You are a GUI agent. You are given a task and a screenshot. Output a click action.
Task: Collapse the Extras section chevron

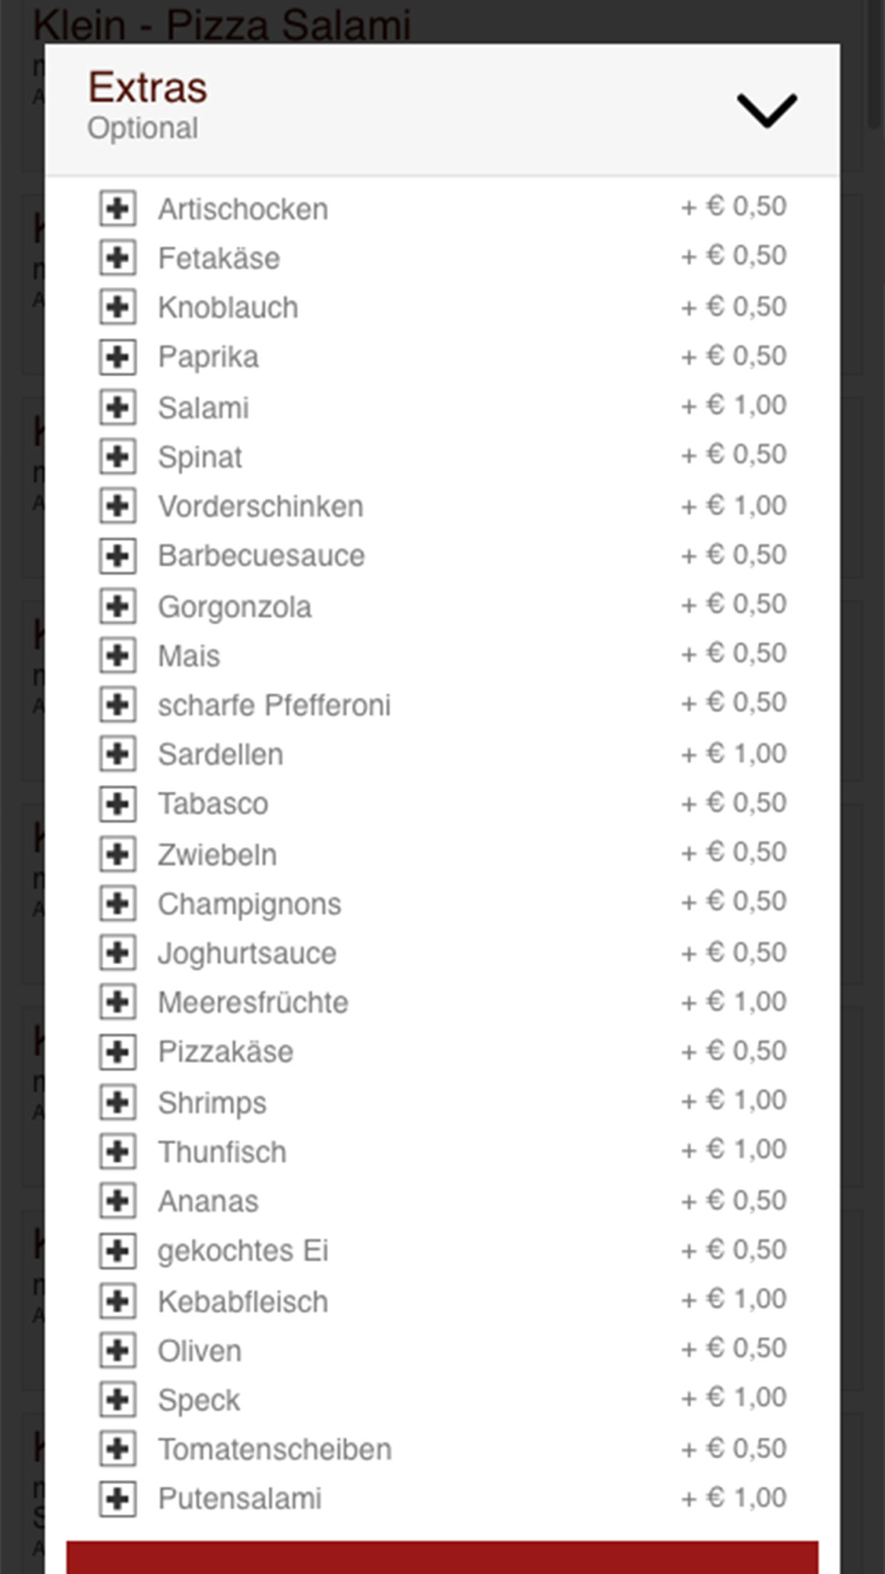point(766,111)
